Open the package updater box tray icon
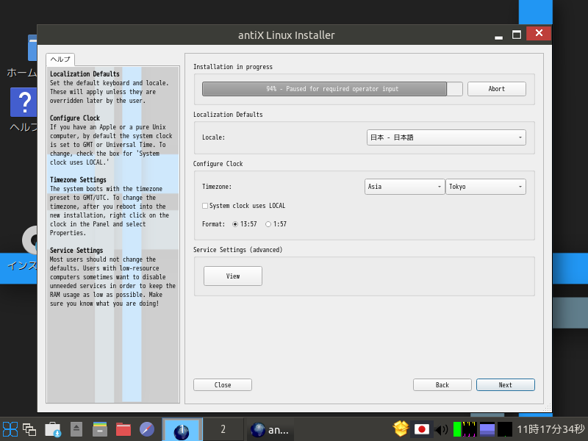This screenshot has height=441, width=588. [x=401, y=429]
